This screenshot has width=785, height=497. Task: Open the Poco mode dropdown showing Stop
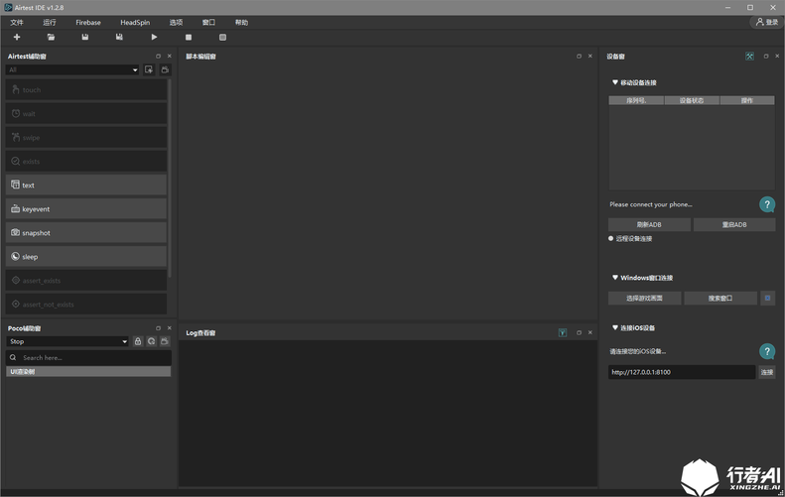coord(67,341)
